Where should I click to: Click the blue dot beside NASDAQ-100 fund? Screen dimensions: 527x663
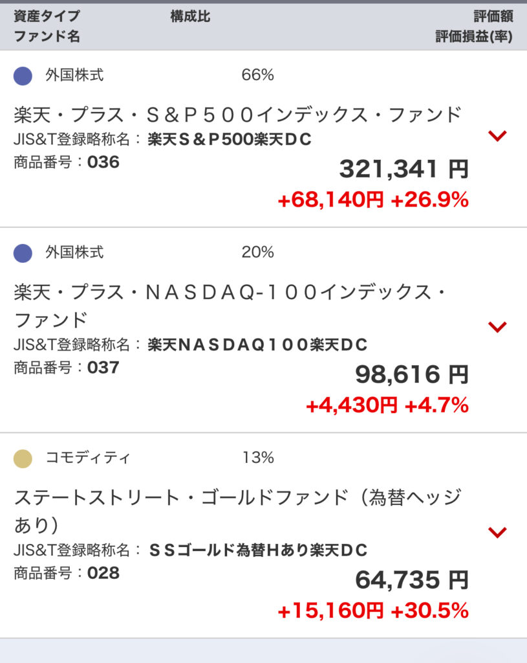pos(23,253)
